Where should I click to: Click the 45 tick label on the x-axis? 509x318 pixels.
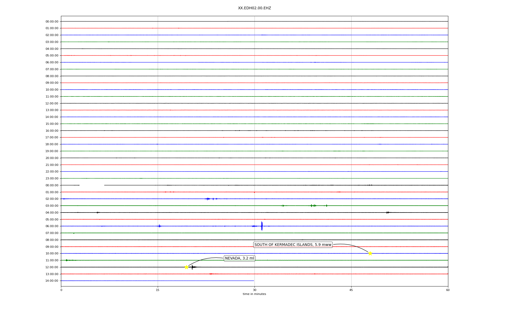coord(351,290)
